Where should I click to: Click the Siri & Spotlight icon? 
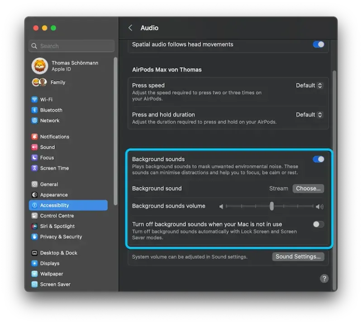(x=34, y=226)
